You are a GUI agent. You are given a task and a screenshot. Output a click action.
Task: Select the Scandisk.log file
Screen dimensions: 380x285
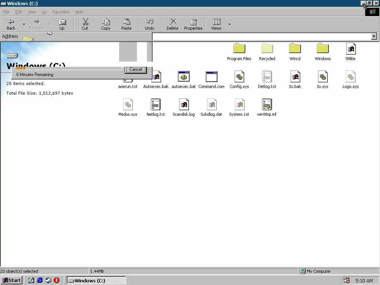tap(184, 107)
